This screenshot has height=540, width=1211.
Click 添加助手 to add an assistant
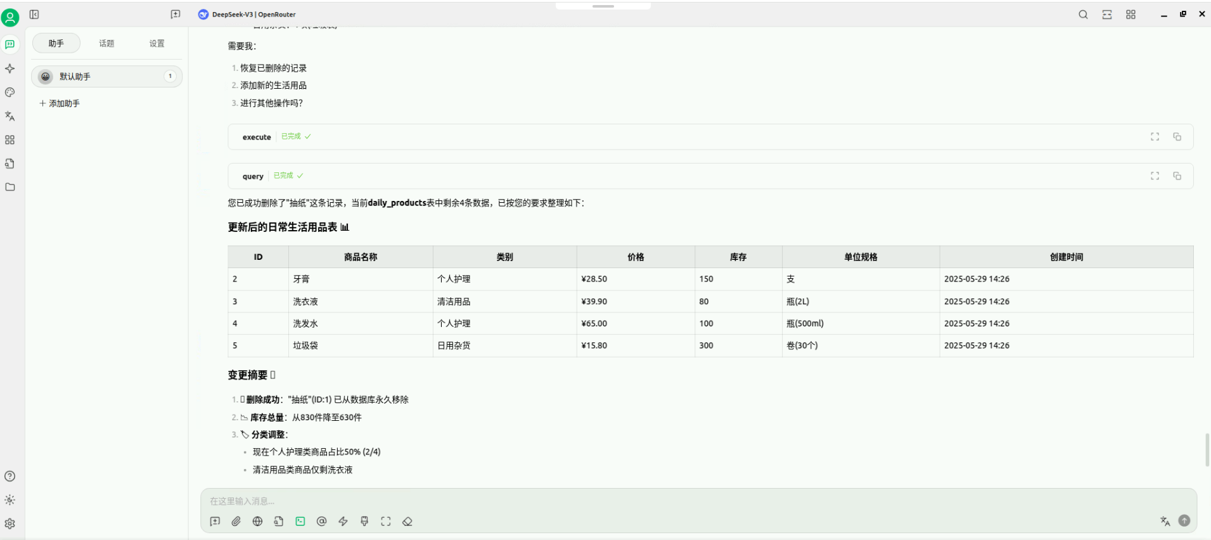pyautogui.click(x=60, y=103)
